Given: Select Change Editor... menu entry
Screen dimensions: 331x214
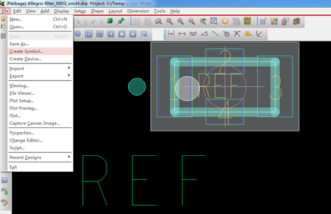Looking at the screenshot, I should click(x=40, y=140).
